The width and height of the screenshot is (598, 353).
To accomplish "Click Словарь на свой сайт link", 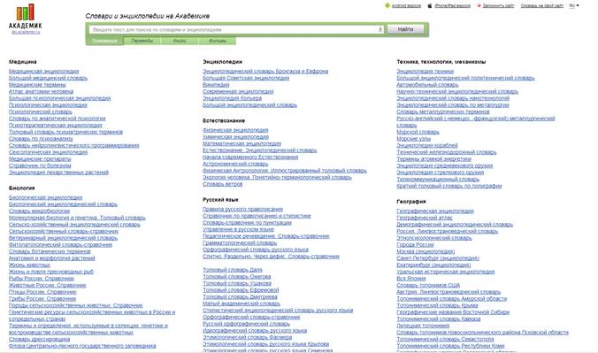I will 542,5.
